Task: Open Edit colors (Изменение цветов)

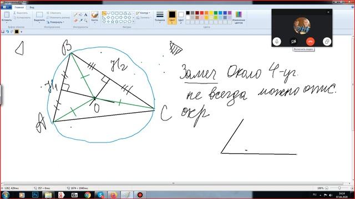Action: [x=239, y=18]
